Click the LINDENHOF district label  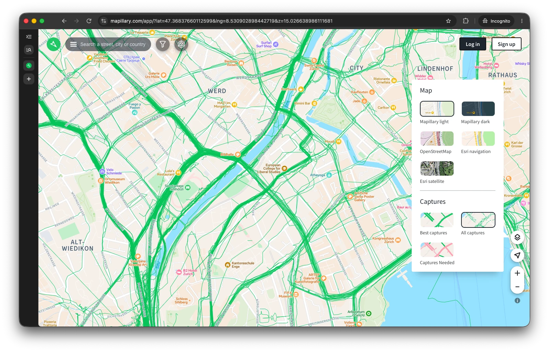pyautogui.click(x=435, y=69)
